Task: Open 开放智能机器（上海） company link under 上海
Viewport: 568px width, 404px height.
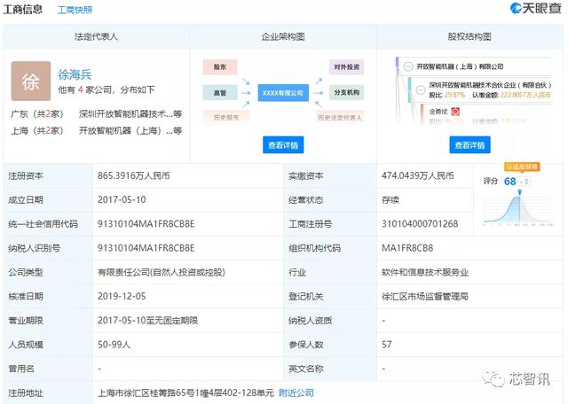Action: point(130,130)
